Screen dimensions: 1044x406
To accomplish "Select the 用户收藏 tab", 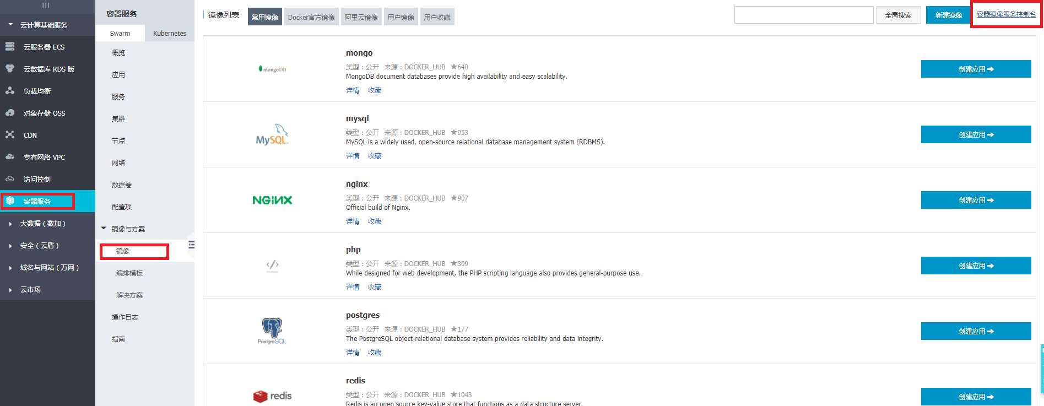I will click(x=437, y=17).
